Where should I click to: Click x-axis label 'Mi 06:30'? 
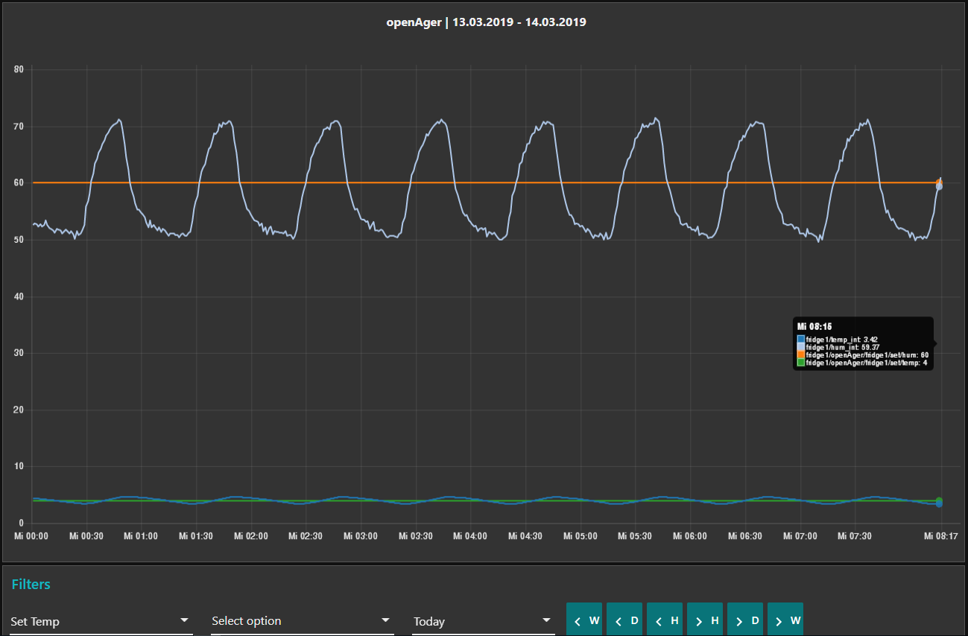coord(746,535)
